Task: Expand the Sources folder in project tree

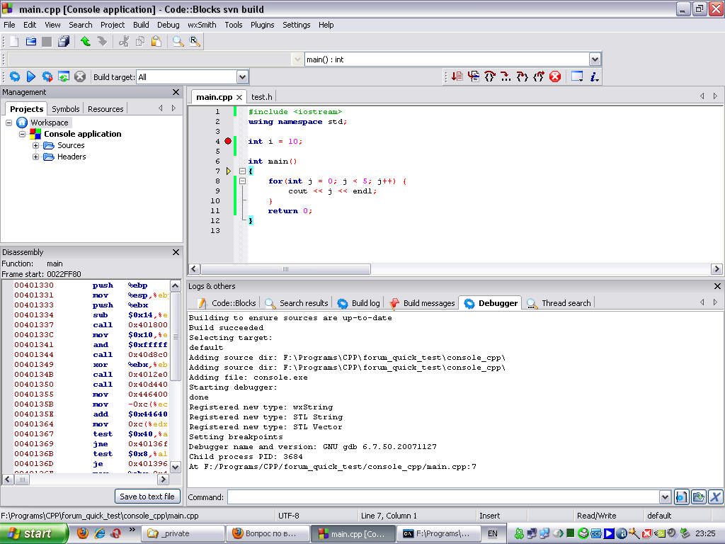Action: click(36, 146)
